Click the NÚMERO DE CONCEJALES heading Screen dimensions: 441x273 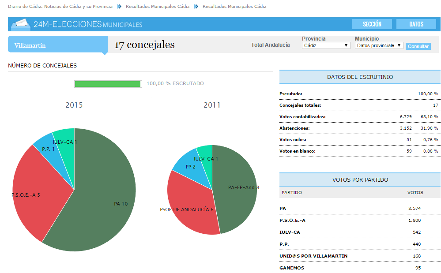[42, 66]
